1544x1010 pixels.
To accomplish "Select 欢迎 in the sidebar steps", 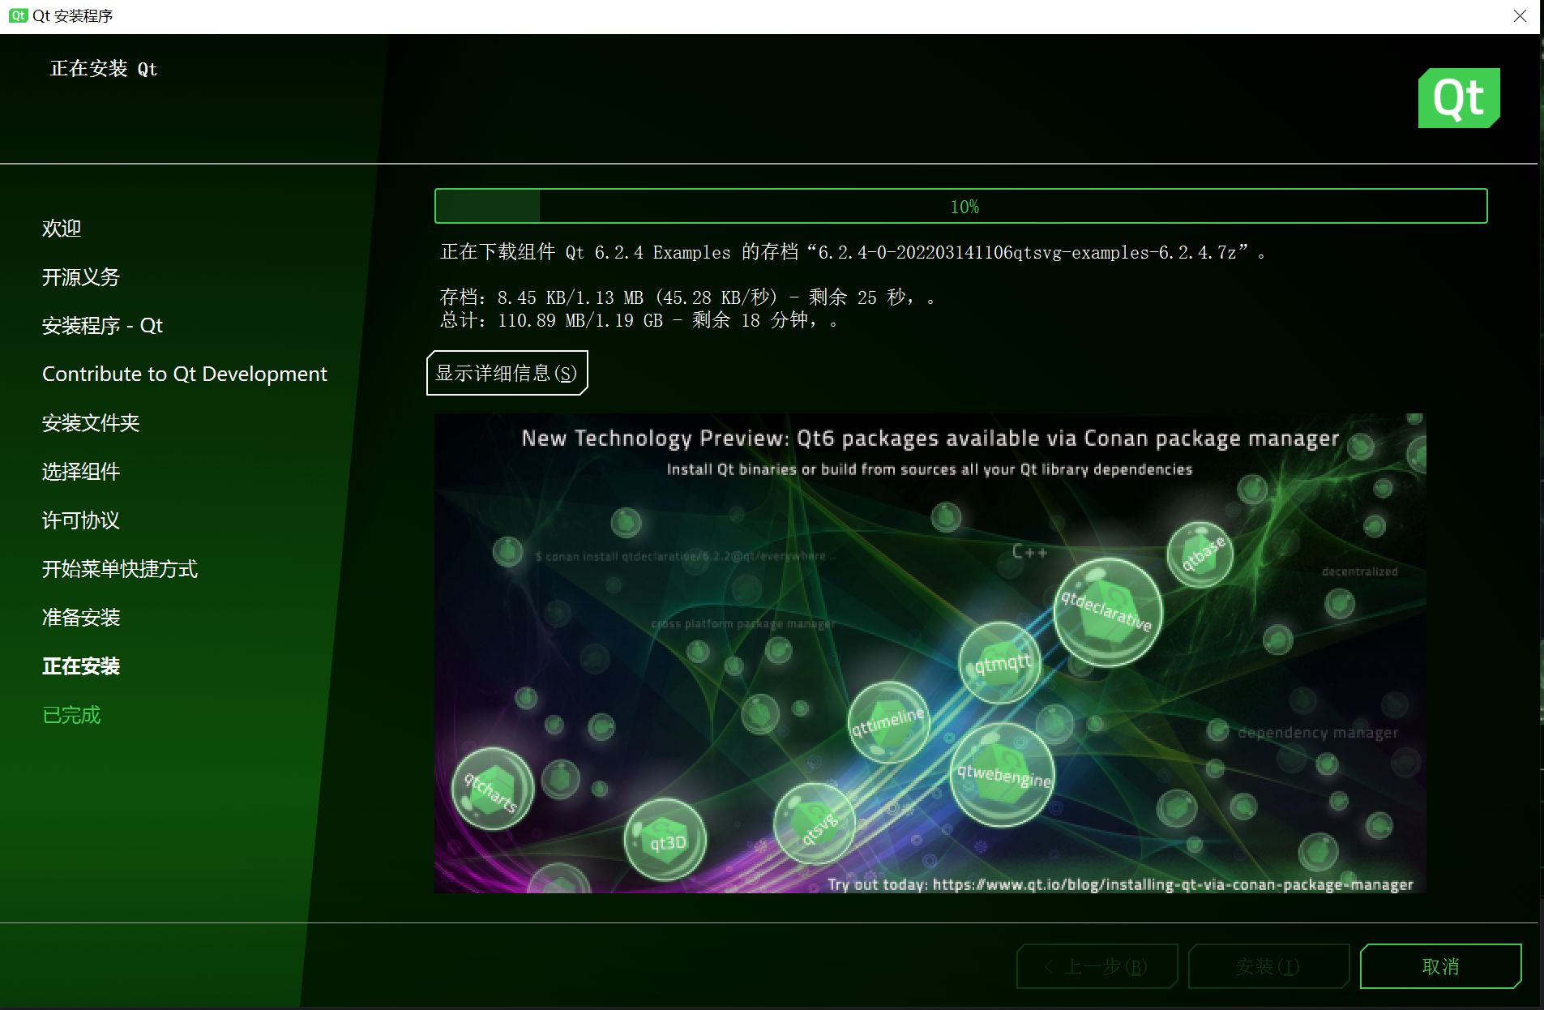I will (x=61, y=228).
